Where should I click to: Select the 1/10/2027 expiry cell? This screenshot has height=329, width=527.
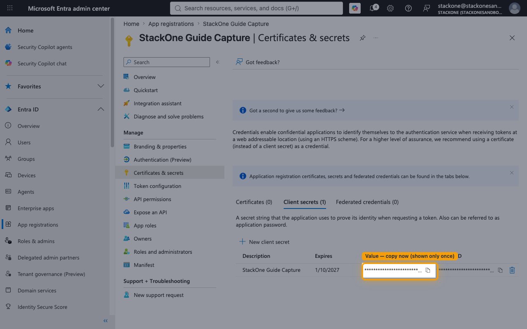point(327,270)
